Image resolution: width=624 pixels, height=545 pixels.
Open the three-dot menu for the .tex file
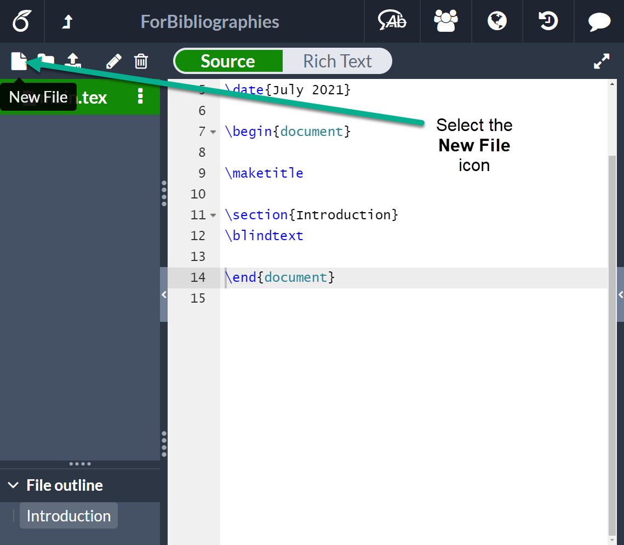pos(140,97)
